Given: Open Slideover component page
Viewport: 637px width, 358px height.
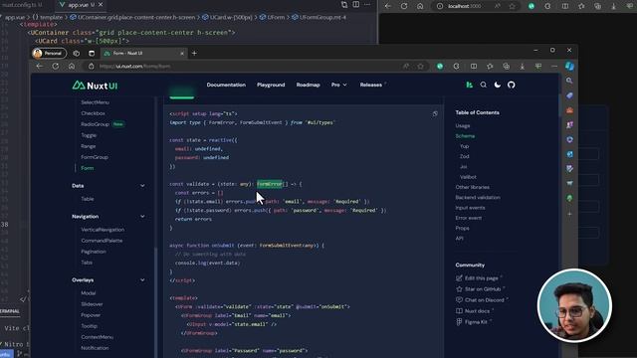Looking at the screenshot, I should tap(92, 304).
